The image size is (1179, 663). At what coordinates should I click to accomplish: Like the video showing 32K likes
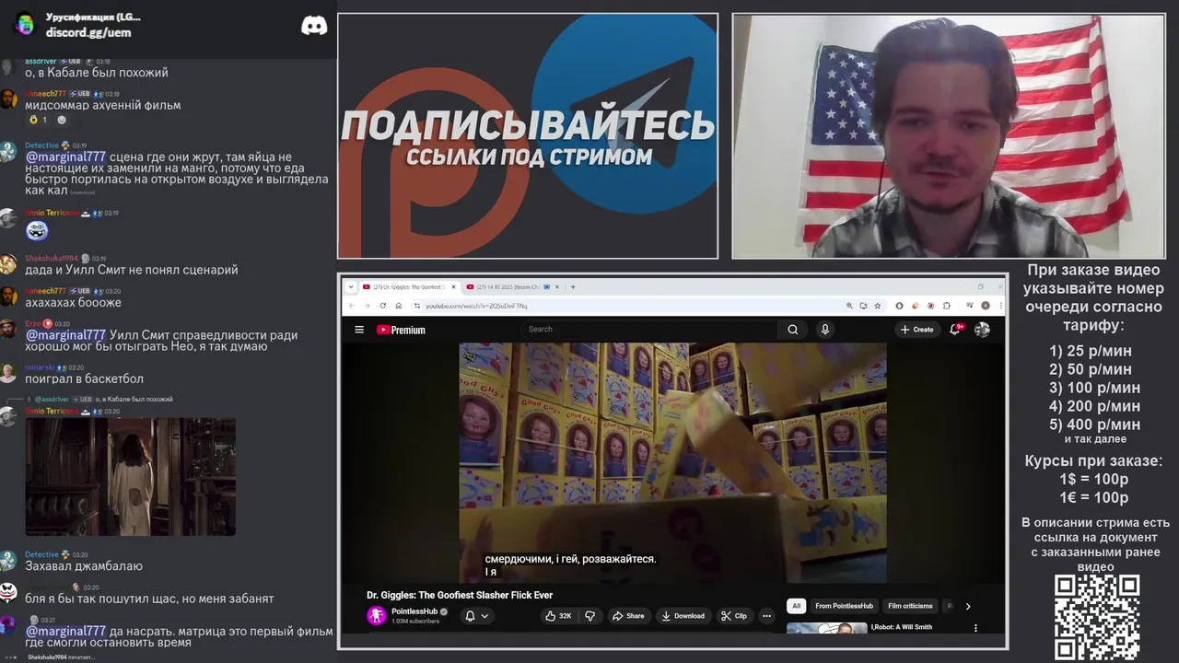tap(558, 616)
